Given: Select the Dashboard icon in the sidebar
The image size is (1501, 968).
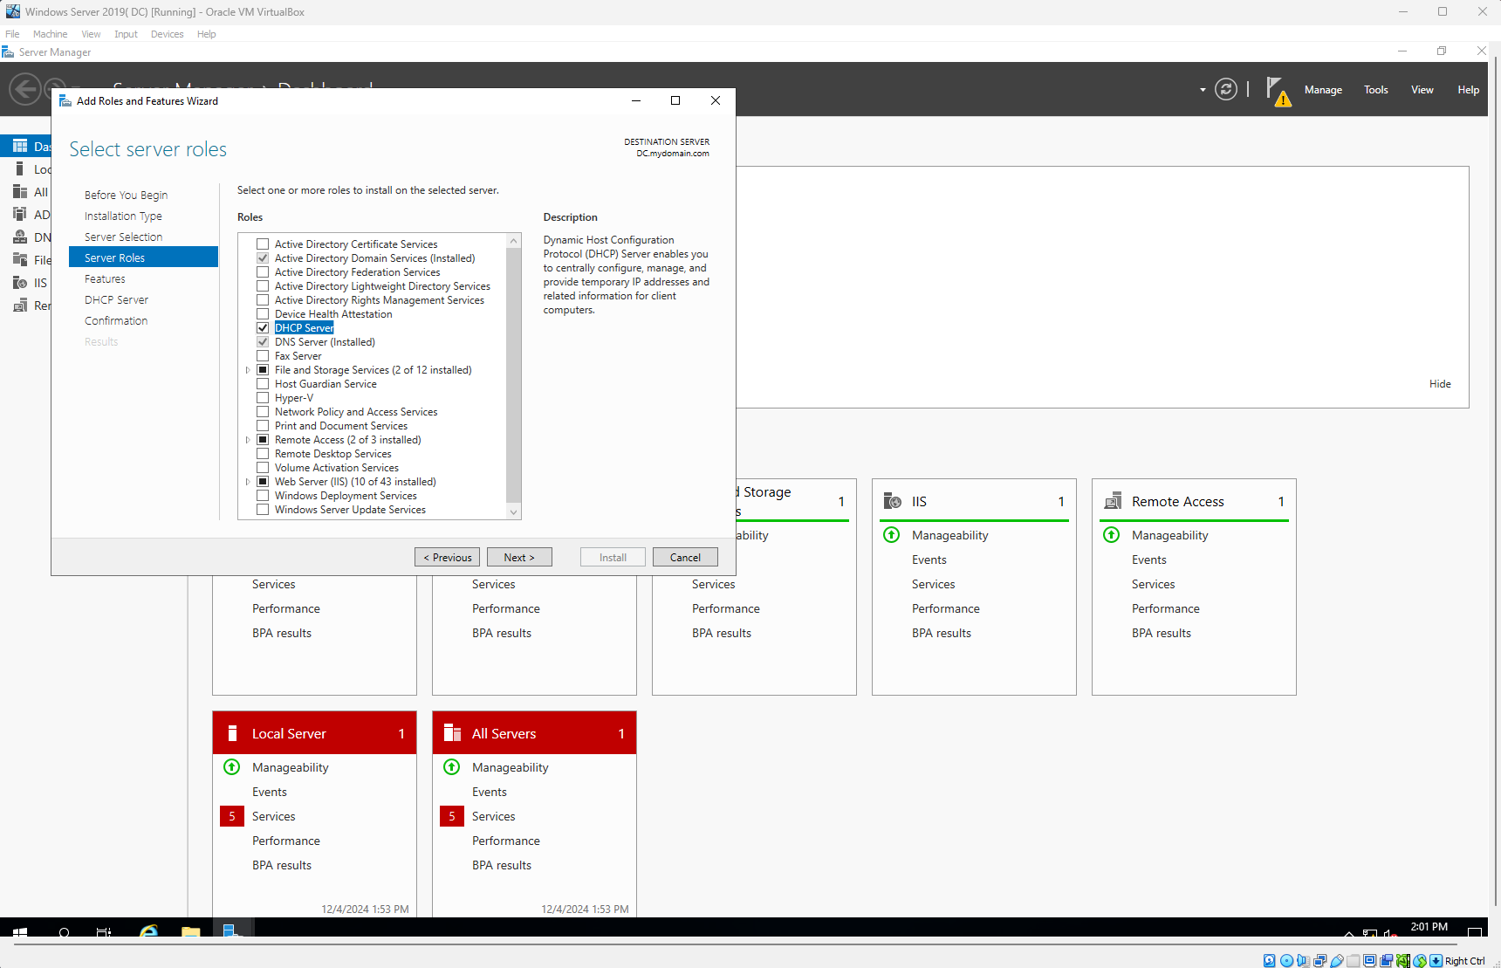Looking at the screenshot, I should [20, 146].
